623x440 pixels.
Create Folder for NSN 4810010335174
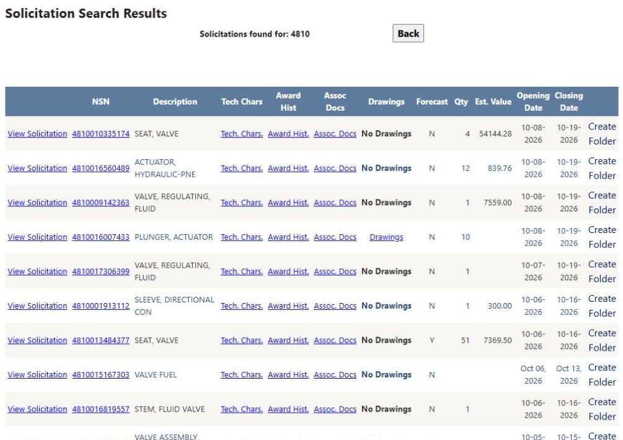[602, 134]
